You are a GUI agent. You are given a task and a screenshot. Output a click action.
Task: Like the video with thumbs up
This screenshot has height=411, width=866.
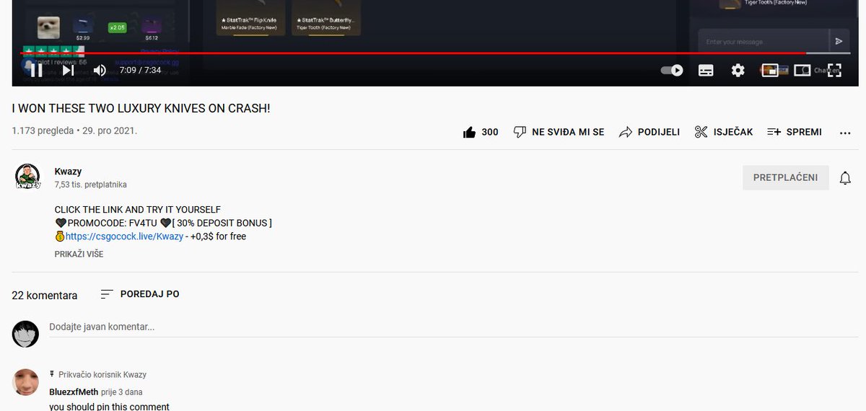coord(470,132)
